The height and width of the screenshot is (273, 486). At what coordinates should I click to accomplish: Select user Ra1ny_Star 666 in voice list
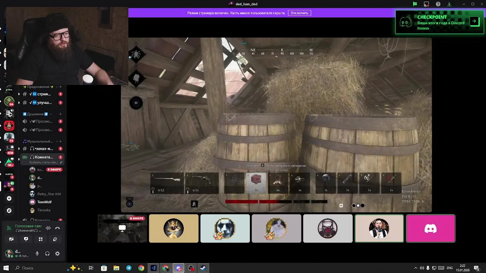click(45, 194)
